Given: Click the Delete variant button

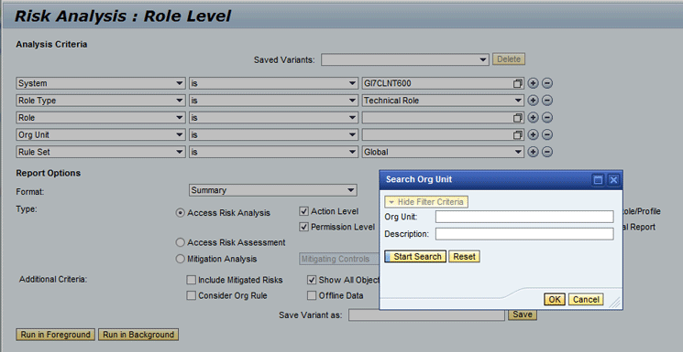Looking at the screenshot, I should point(509,59).
